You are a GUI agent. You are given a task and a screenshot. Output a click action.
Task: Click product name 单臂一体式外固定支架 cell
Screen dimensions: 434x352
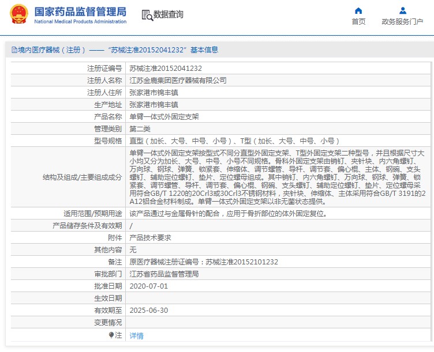pyautogui.click(x=163, y=116)
